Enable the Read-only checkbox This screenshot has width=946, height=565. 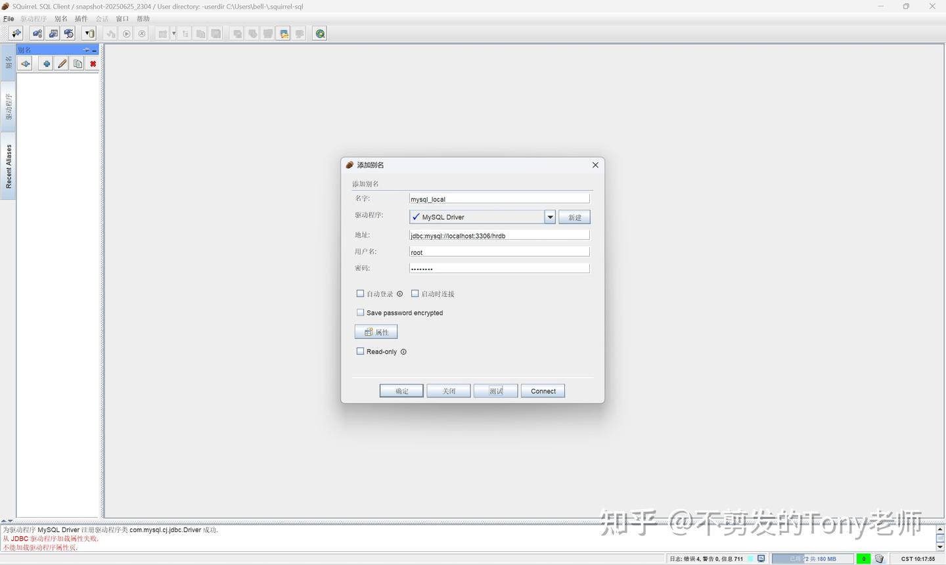pyautogui.click(x=360, y=351)
